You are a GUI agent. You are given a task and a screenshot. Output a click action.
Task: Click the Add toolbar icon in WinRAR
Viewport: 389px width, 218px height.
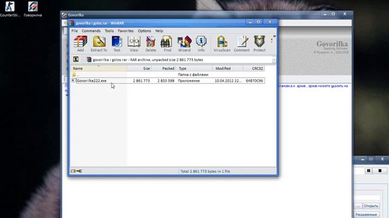coord(80,44)
